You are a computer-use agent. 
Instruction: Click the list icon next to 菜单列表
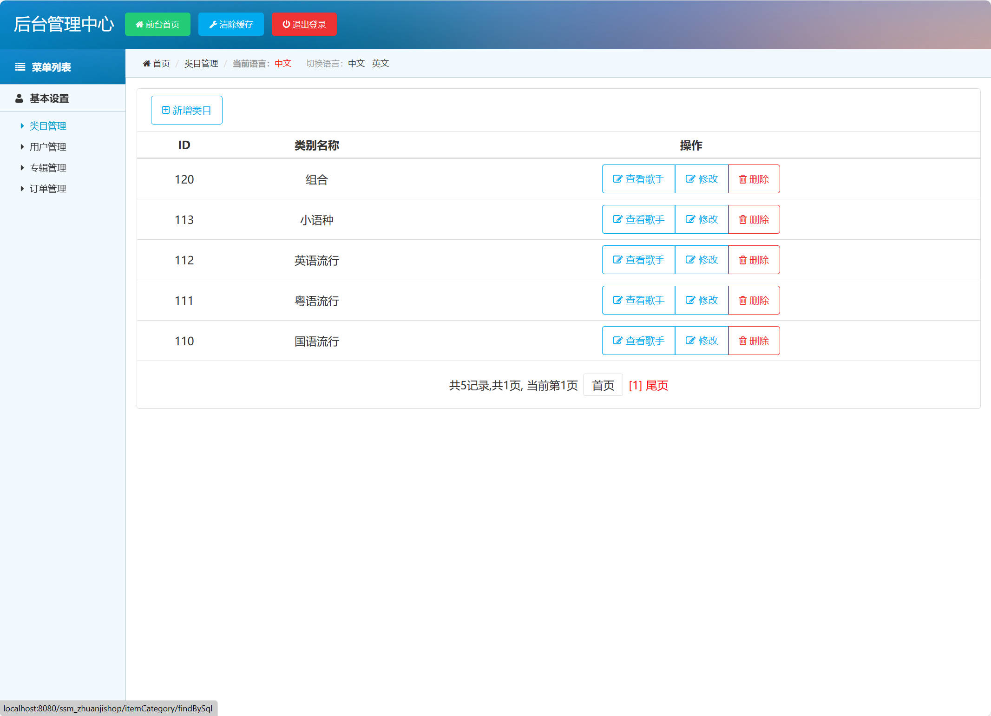pyautogui.click(x=20, y=66)
